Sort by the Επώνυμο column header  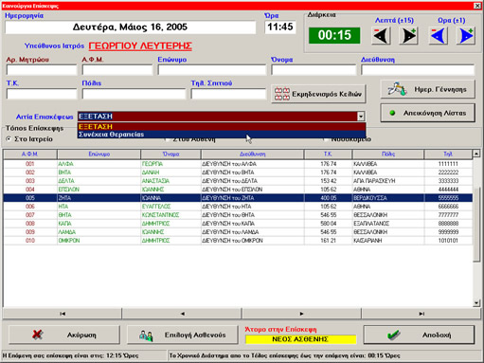[99, 154]
